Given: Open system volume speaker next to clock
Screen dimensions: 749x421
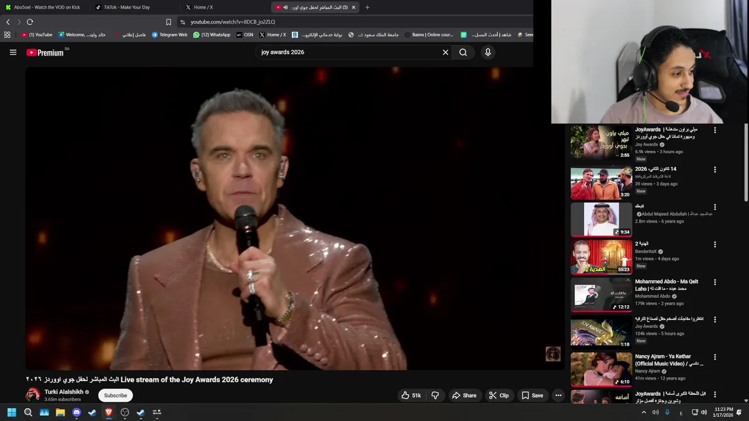Looking at the screenshot, I should pyautogui.click(x=703, y=412).
